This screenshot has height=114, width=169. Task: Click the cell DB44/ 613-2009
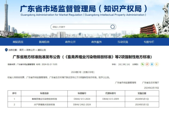[111, 99]
